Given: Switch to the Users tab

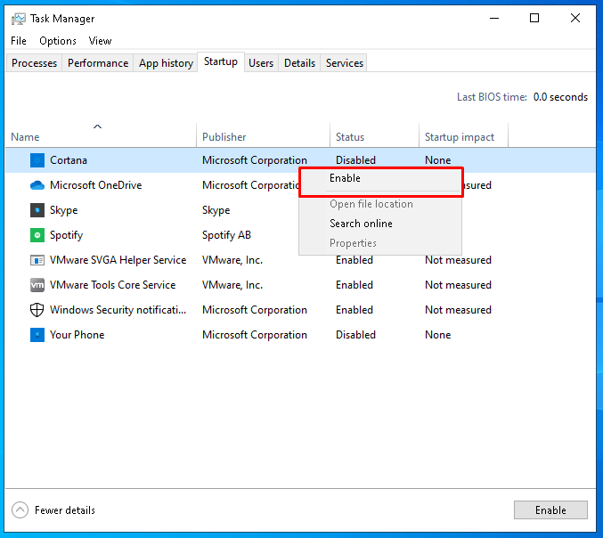Looking at the screenshot, I should [261, 62].
